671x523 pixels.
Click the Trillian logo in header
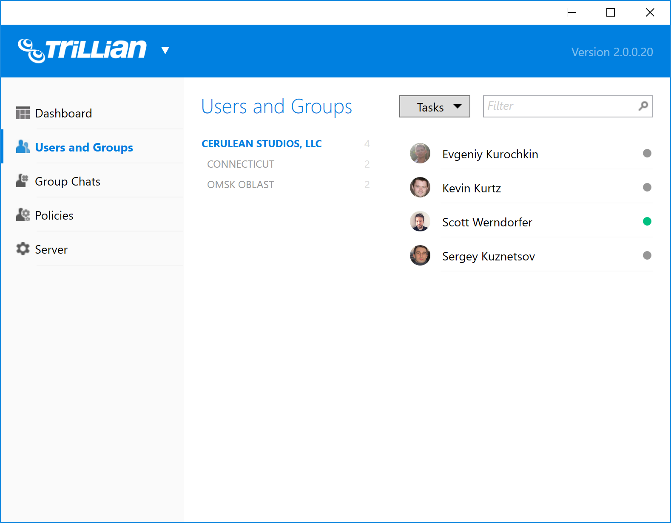point(82,50)
